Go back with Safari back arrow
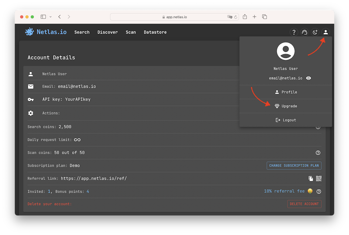 coord(60,17)
